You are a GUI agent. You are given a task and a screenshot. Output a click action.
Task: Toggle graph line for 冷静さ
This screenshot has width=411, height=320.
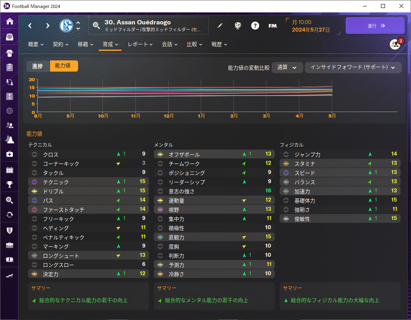pos(160,274)
